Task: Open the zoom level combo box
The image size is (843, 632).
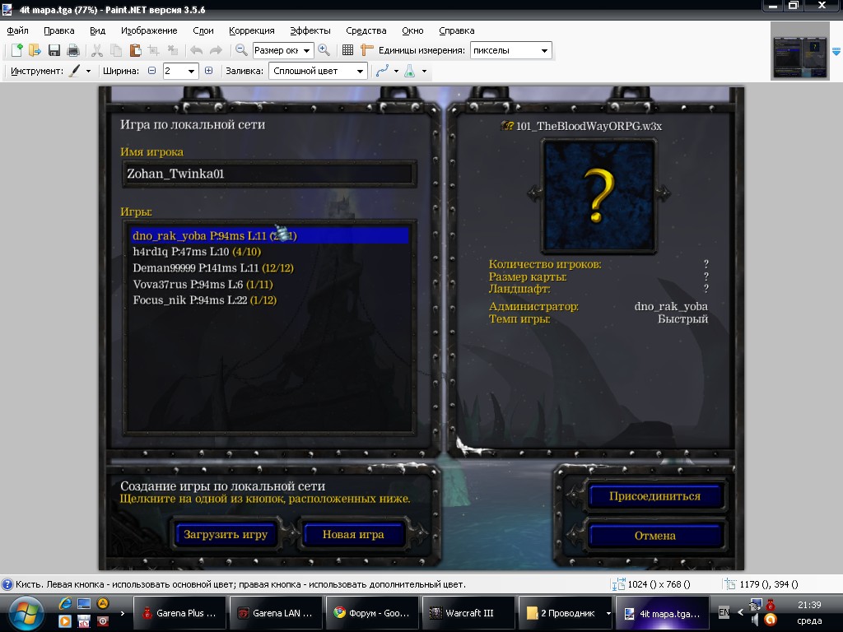Action: (283, 50)
